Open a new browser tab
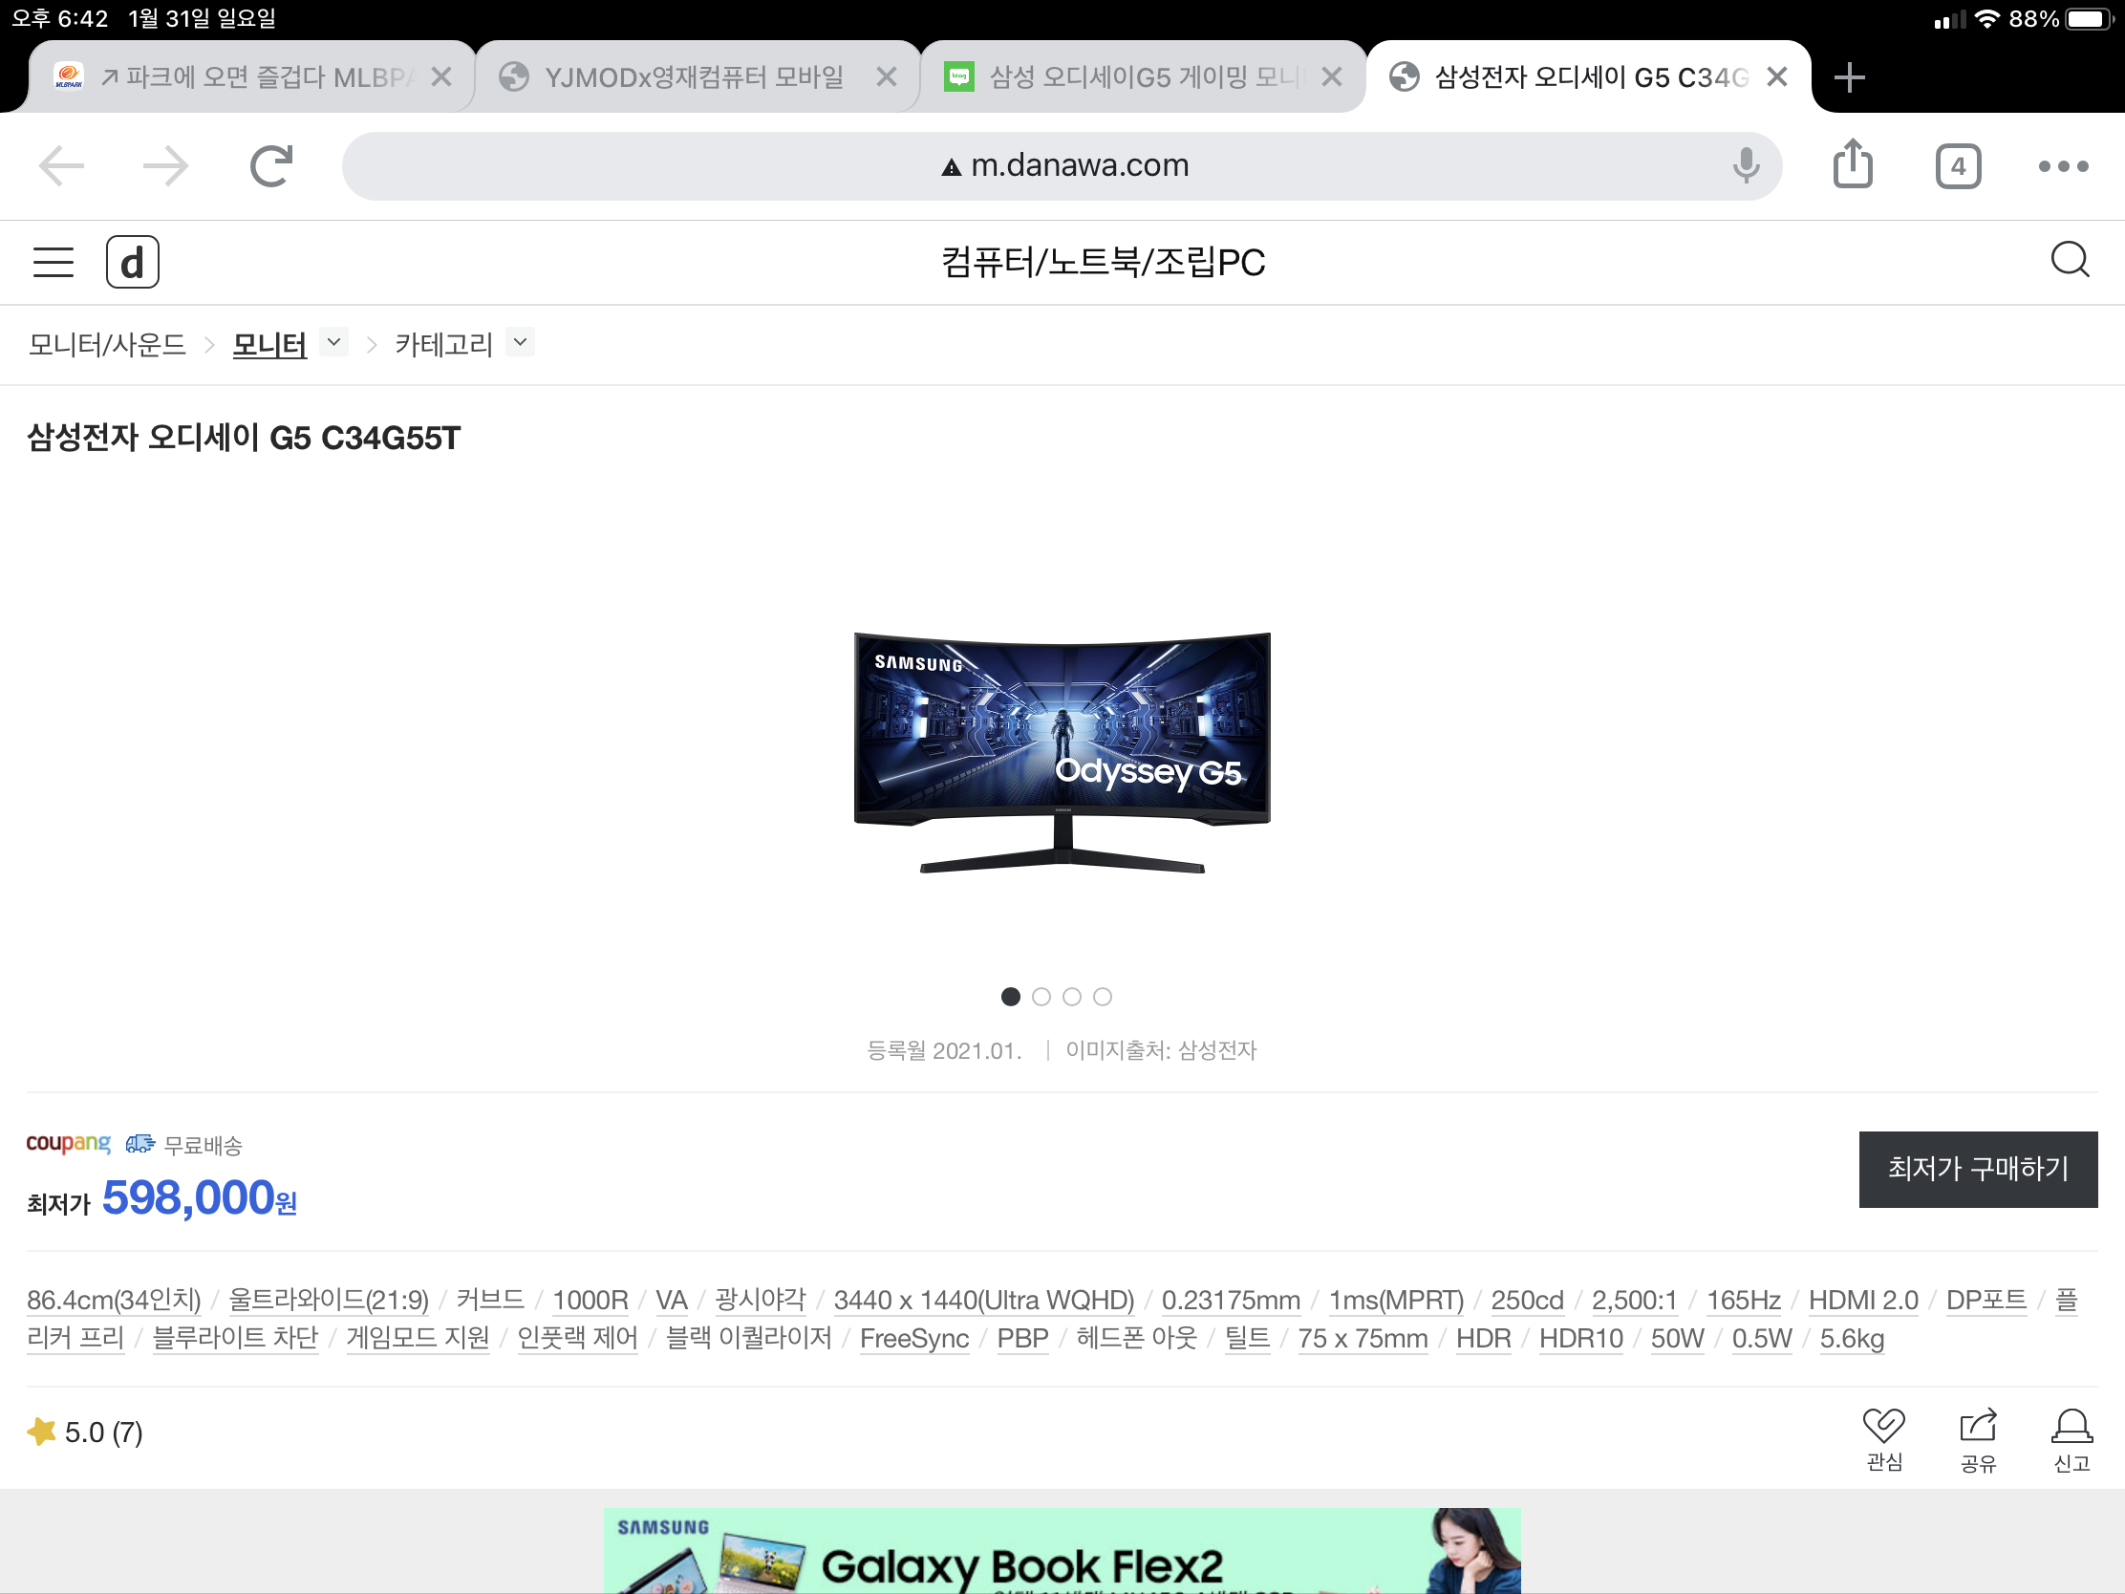Image resolution: width=2125 pixels, height=1594 pixels. [x=1848, y=76]
